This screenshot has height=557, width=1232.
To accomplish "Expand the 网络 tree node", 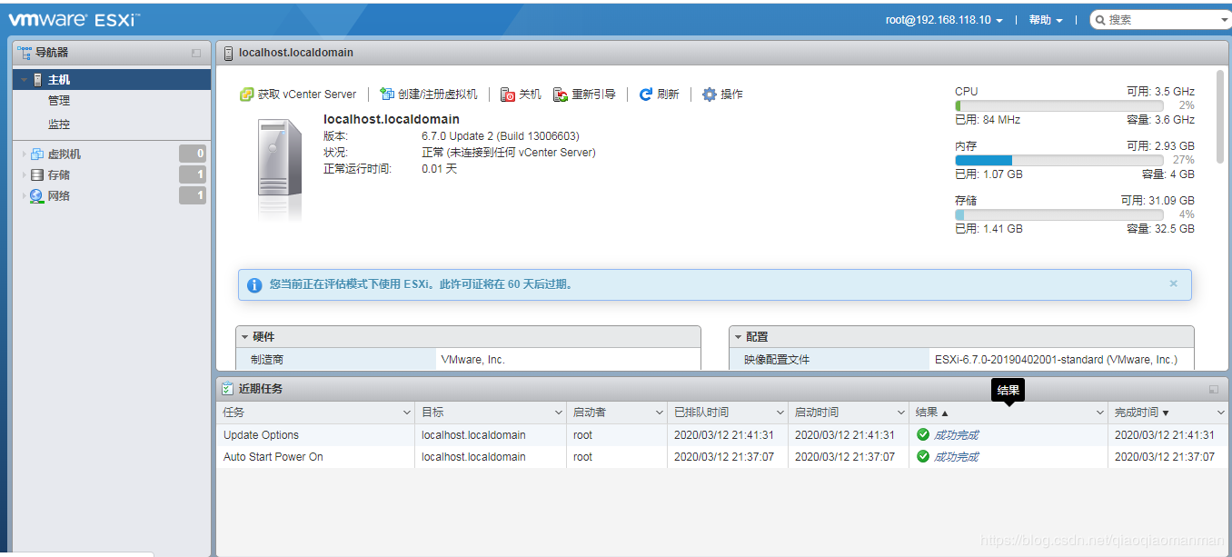I will 25,196.
